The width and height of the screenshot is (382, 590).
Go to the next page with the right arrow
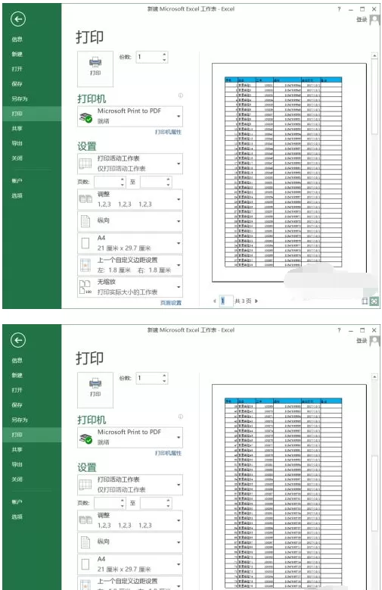pos(256,301)
